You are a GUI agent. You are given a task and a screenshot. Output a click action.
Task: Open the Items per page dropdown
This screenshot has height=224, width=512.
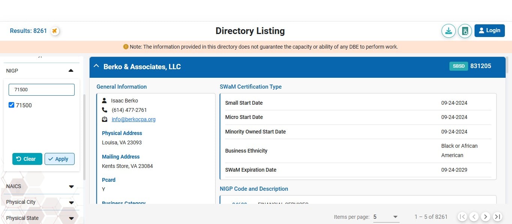(x=386, y=217)
